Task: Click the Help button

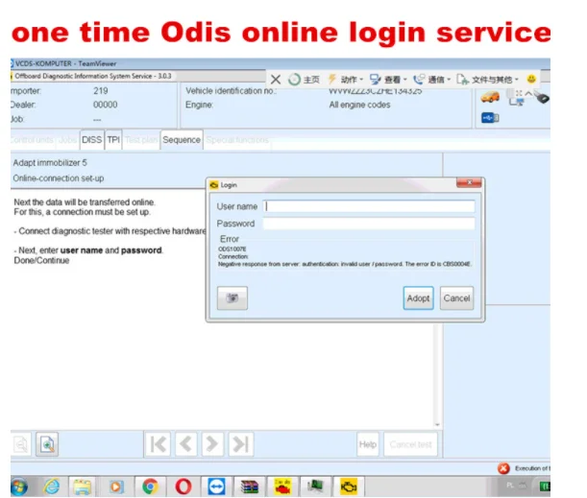Action: [368, 444]
